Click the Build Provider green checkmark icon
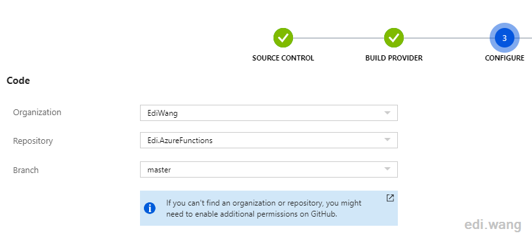532x242 pixels. click(394, 38)
